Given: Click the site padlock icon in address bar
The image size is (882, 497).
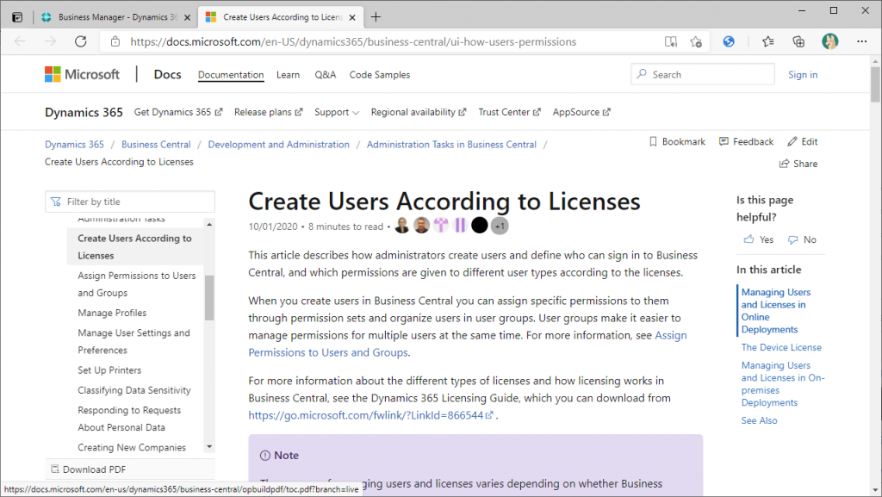Looking at the screenshot, I should coord(115,41).
